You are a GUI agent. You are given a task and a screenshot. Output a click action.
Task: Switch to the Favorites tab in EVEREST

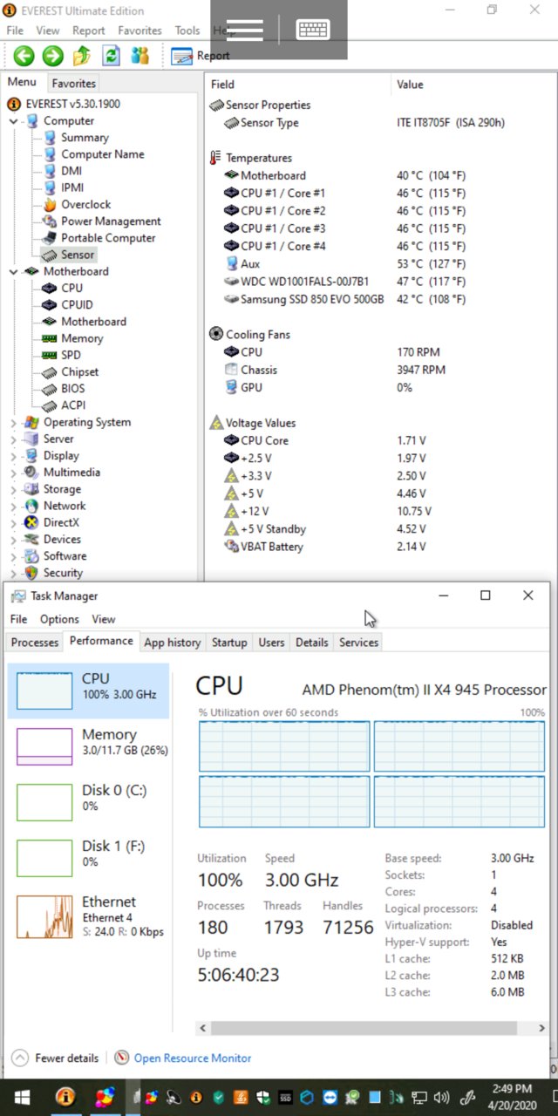pos(73,84)
